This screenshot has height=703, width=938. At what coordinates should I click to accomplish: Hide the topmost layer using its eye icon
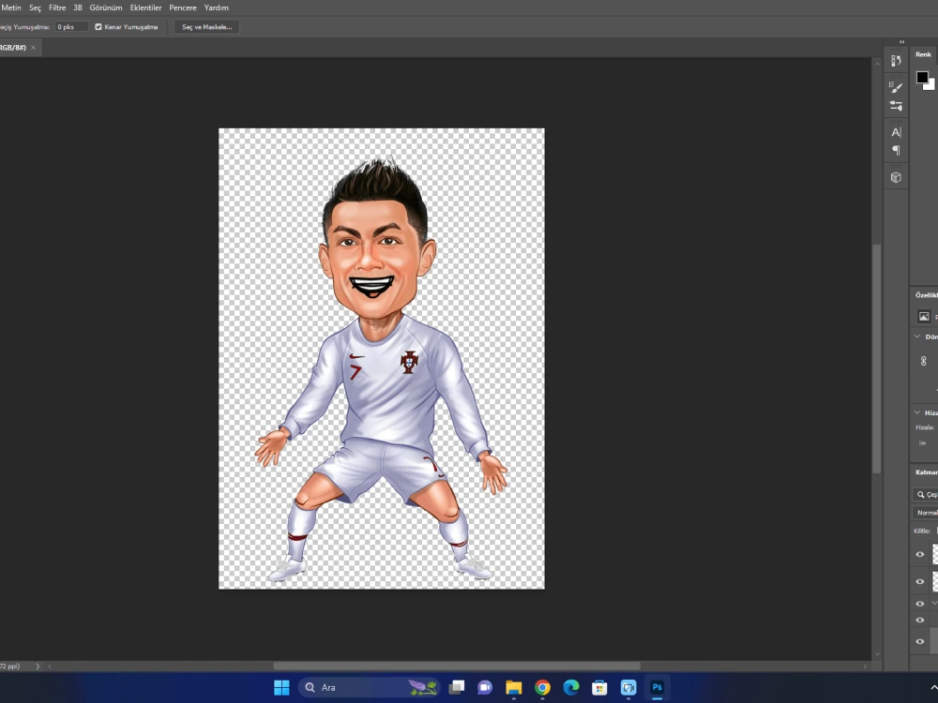pyautogui.click(x=920, y=554)
